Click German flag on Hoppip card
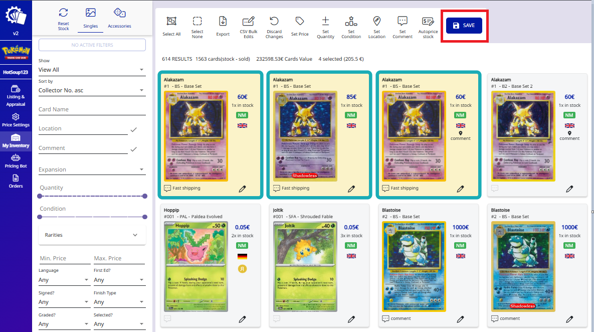This screenshot has width=594, height=332. point(243,256)
